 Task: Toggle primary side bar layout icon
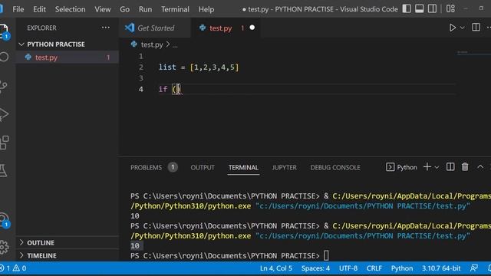(407, 8)
